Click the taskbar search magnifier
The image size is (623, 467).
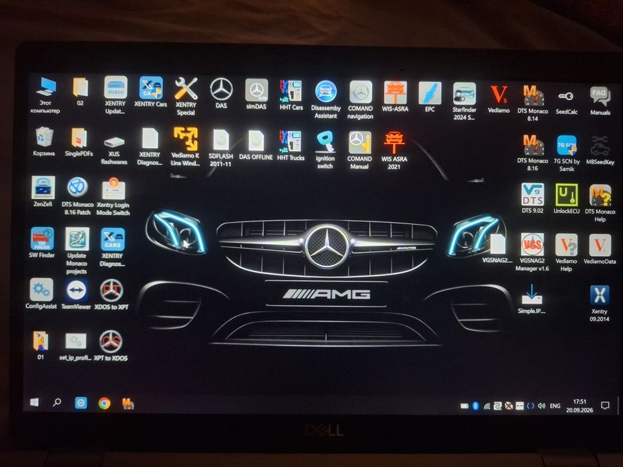[57, 403]
